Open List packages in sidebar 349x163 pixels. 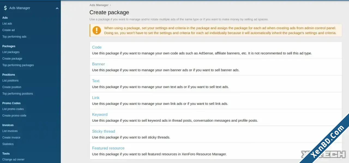click(11, 52)
